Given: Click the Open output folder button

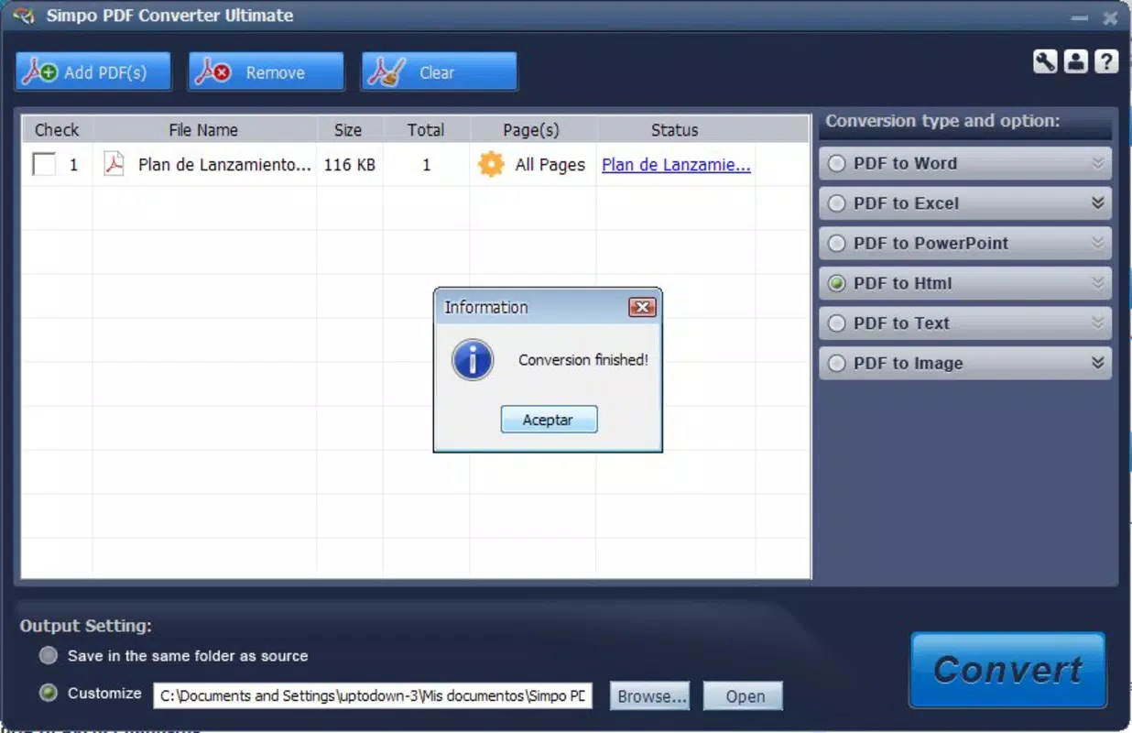Looking at the screenshot, I should (x=745, y=696).
